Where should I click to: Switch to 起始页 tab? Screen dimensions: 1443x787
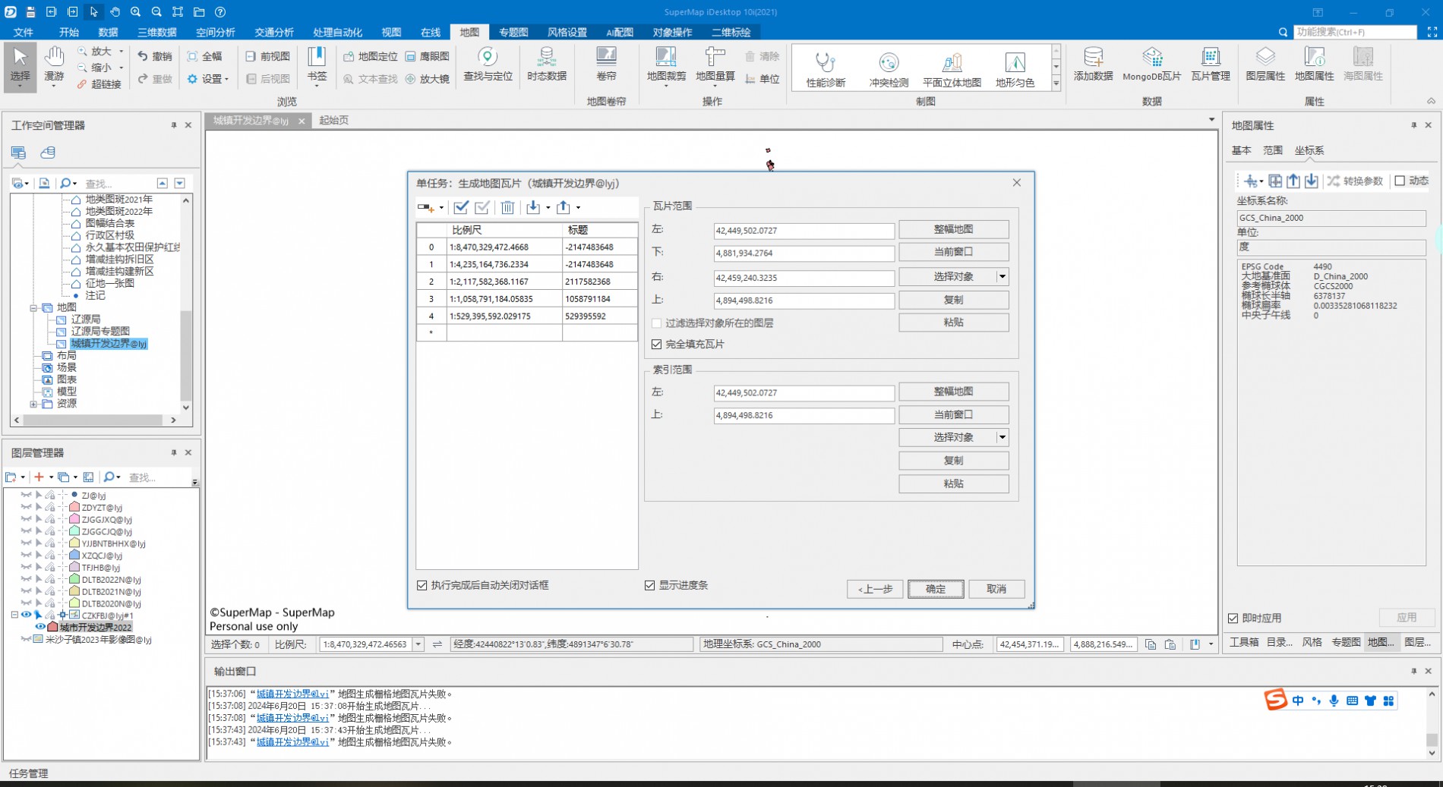pyautogui.click(x=334, y=120)
